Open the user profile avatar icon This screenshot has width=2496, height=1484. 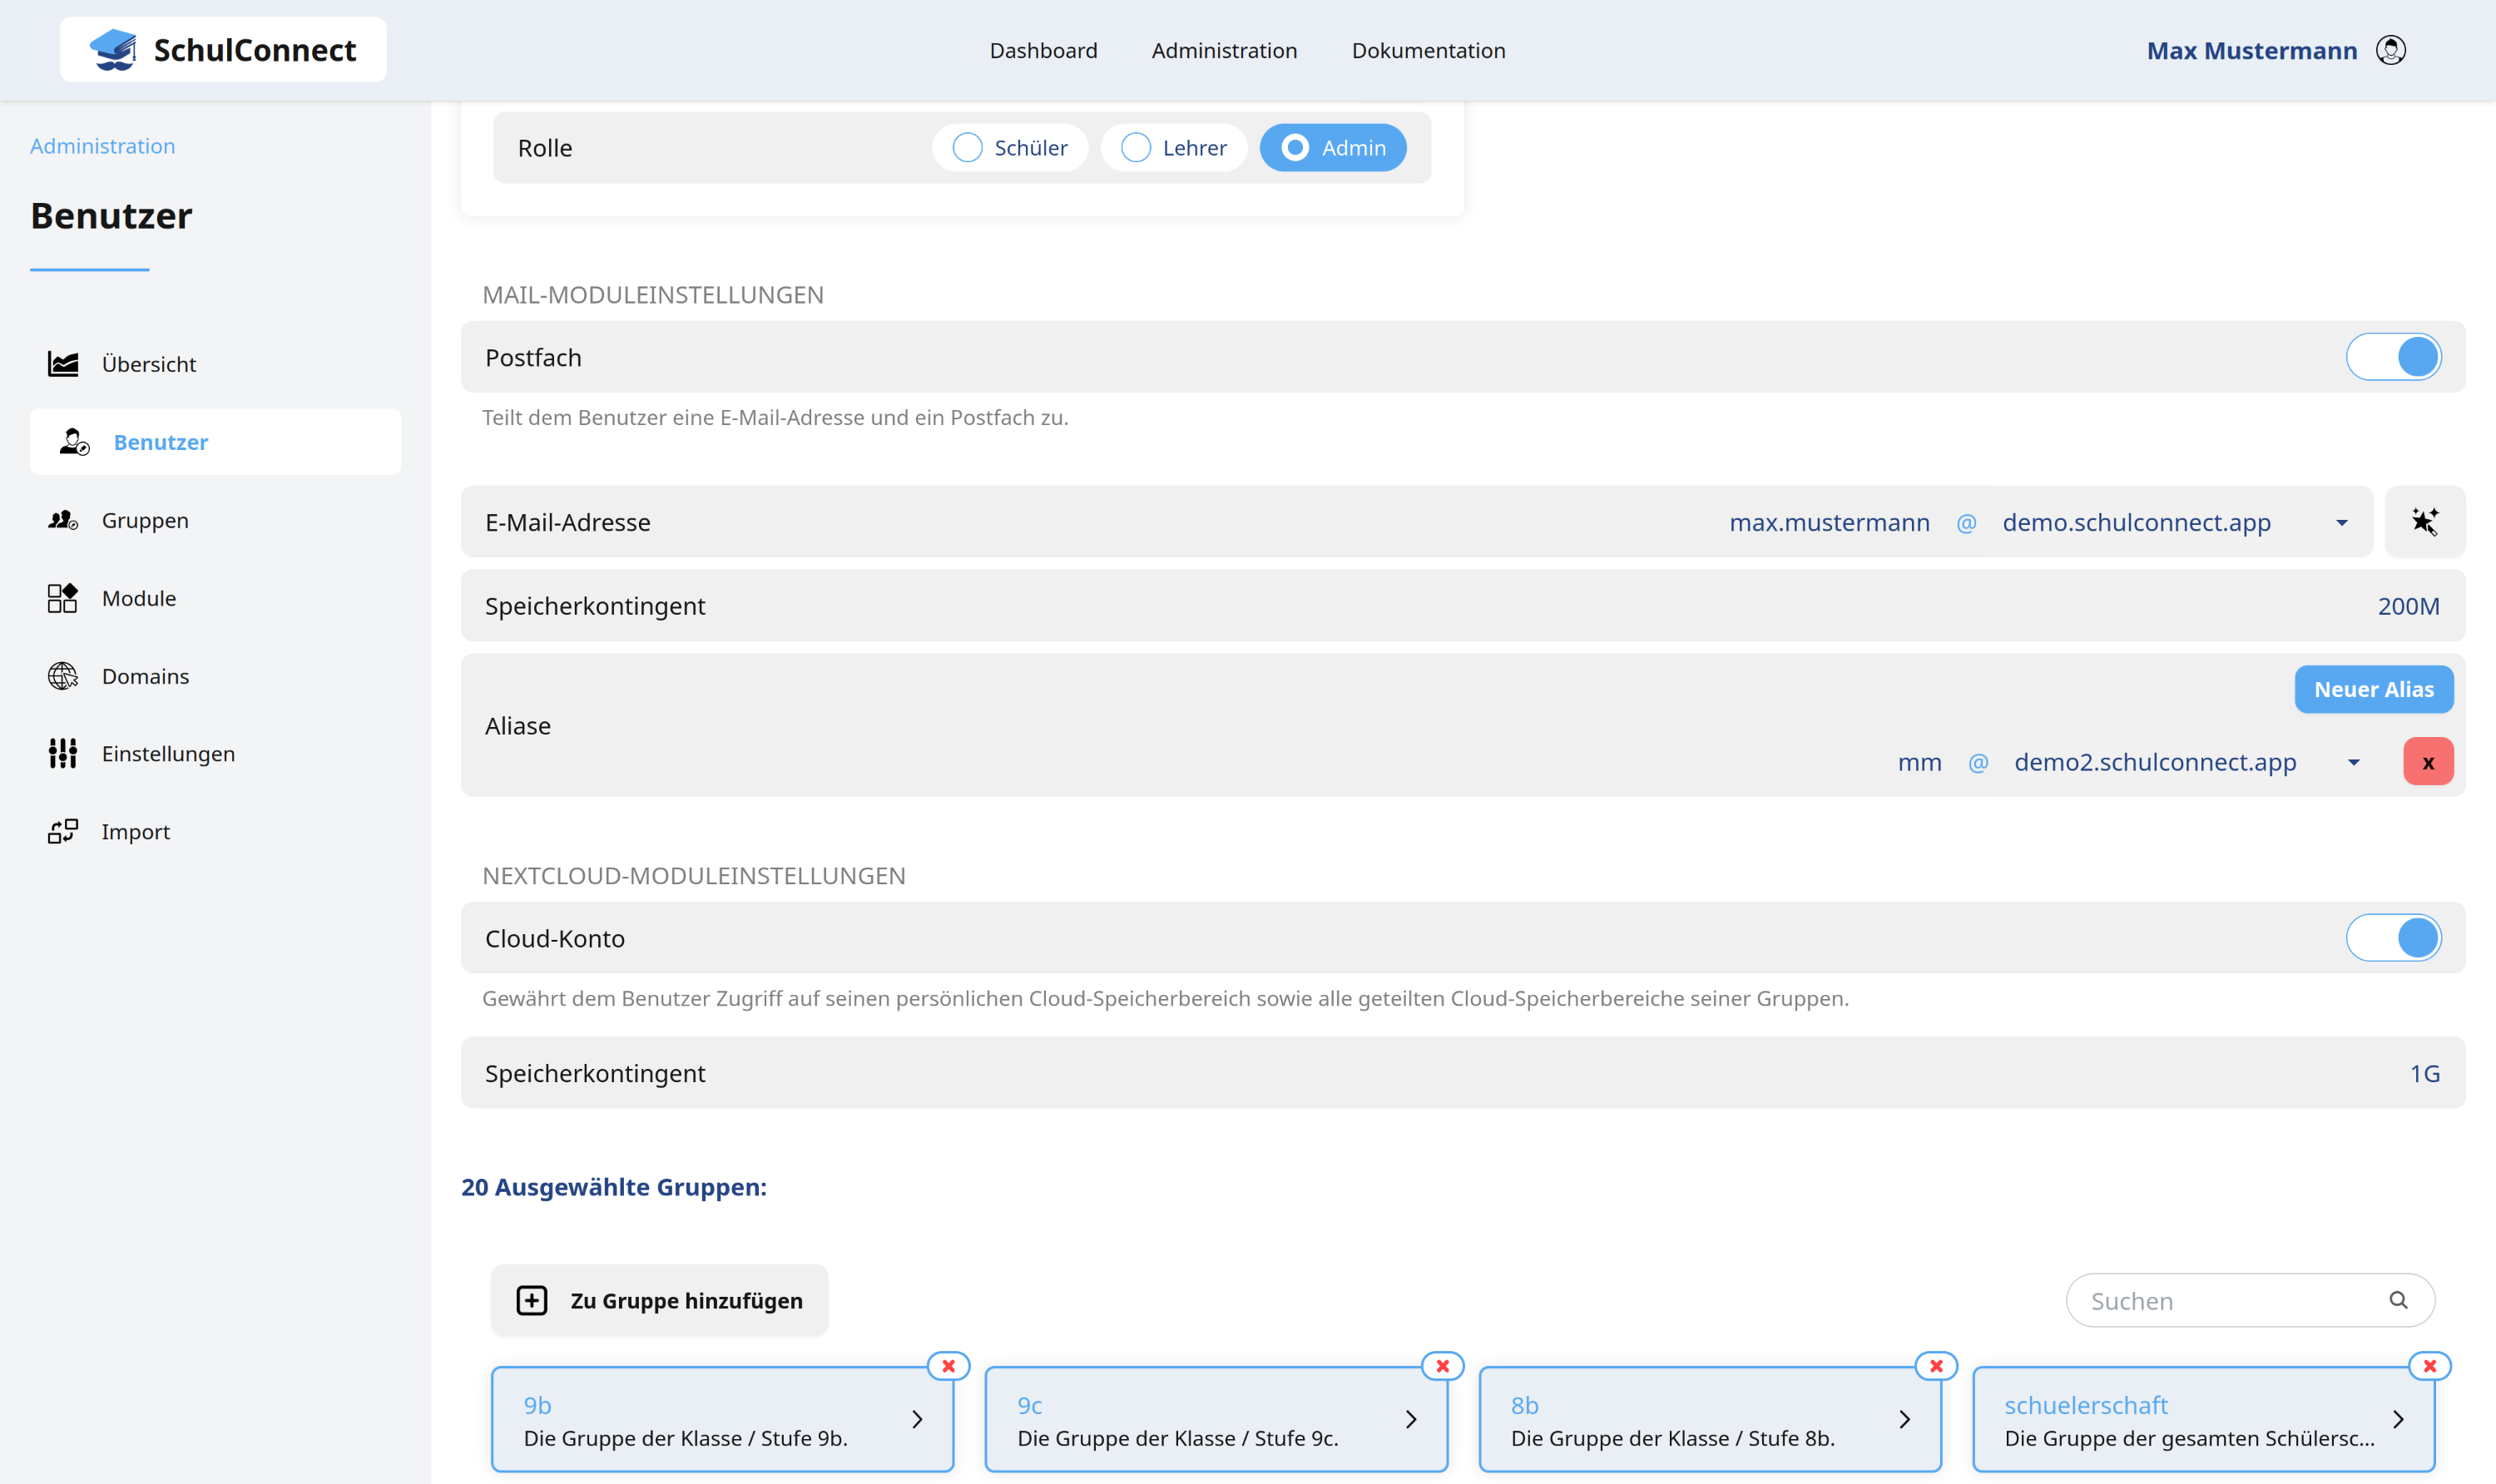2390,50
